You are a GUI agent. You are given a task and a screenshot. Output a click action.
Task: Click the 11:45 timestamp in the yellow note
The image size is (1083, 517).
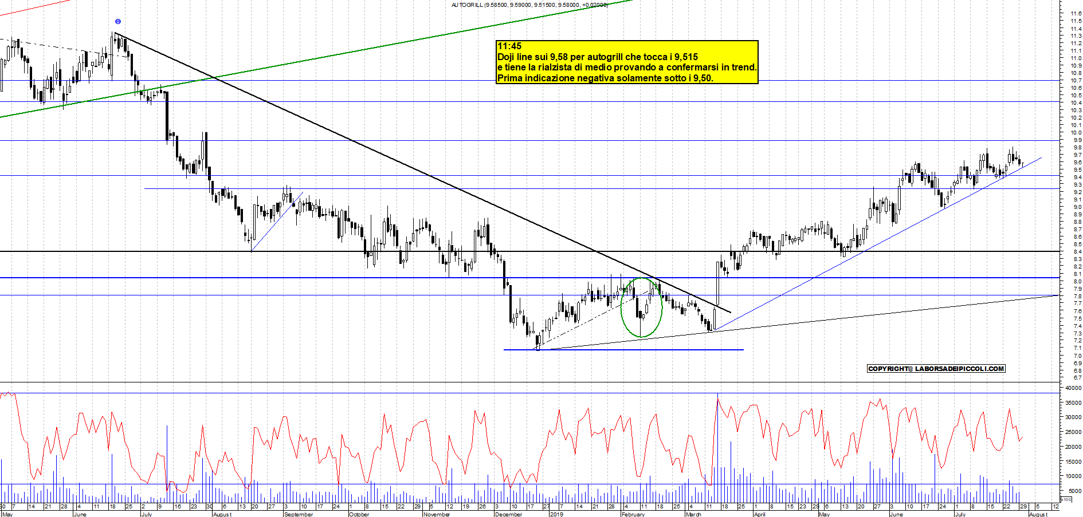509,46
